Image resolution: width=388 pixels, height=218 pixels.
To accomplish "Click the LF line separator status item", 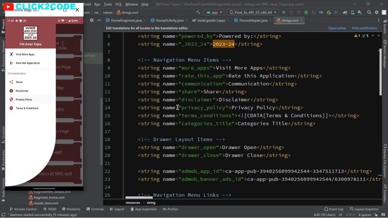I will point(341,215).
